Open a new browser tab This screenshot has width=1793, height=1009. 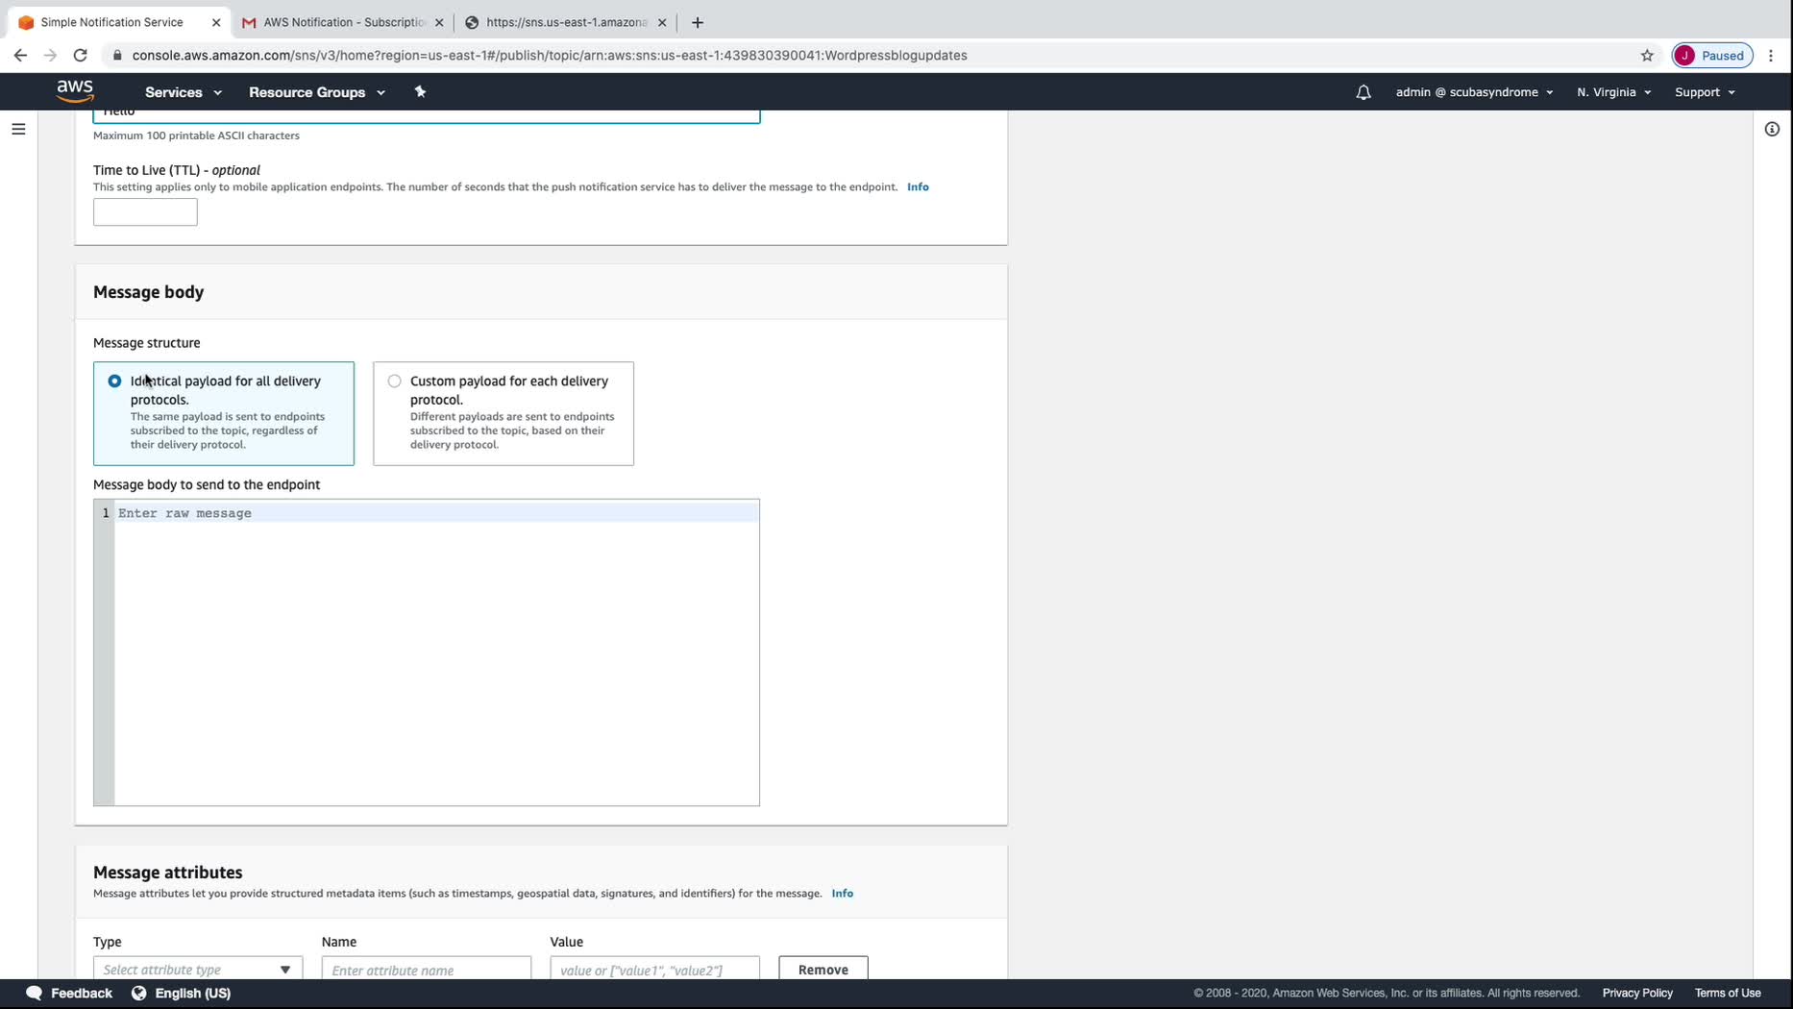click(698, 22)
